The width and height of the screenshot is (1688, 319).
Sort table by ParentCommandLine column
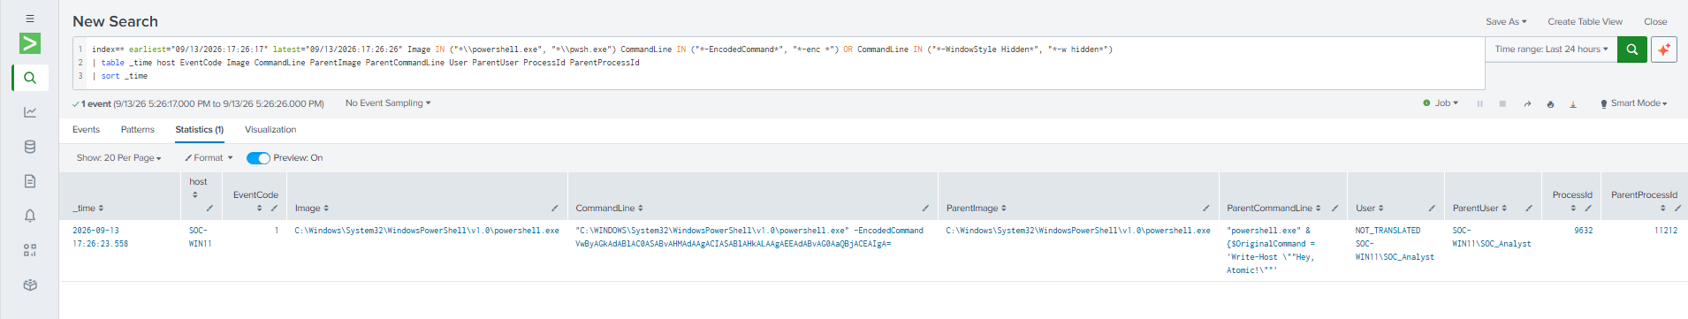1274,209
